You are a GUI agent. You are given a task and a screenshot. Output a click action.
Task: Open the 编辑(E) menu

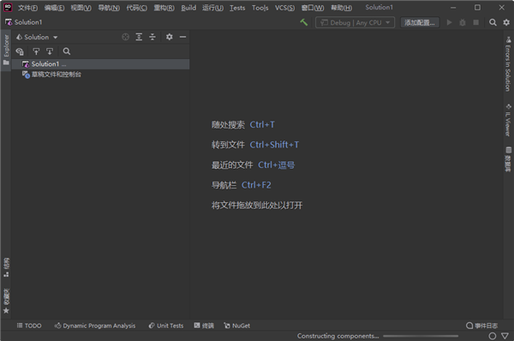(54, 8)
